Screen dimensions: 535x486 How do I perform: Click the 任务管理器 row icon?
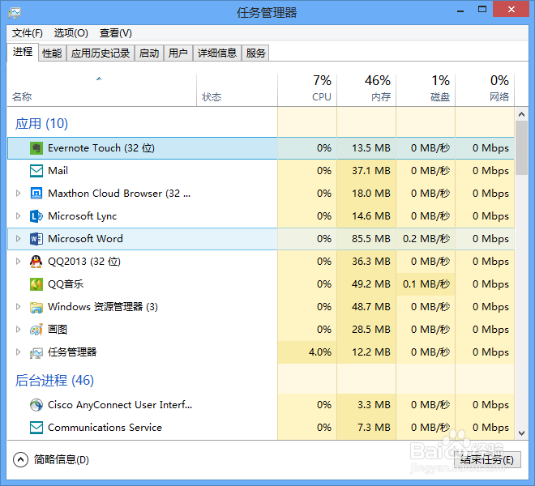36,352
